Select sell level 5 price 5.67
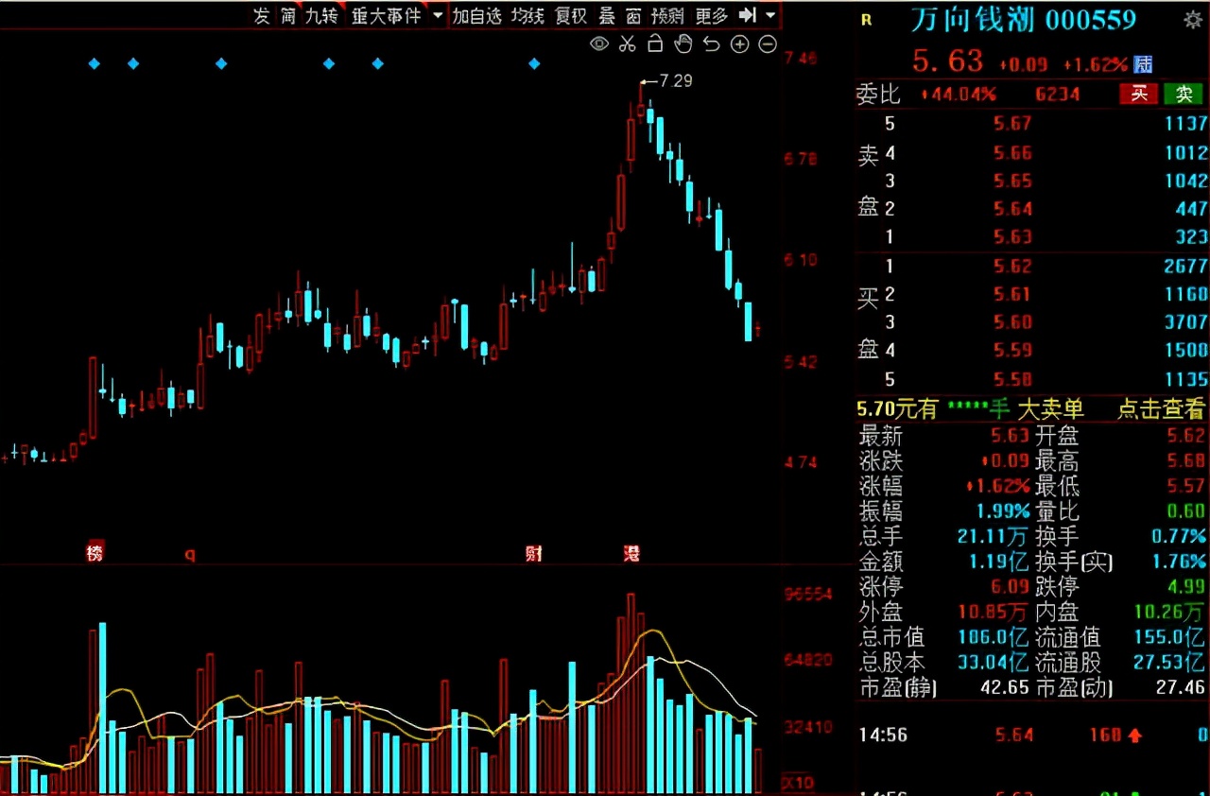 (x=1011, y=123)
